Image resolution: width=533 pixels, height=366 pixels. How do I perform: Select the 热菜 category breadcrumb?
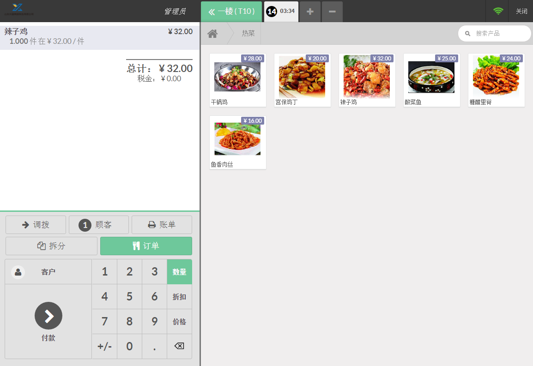pos(248,34)
